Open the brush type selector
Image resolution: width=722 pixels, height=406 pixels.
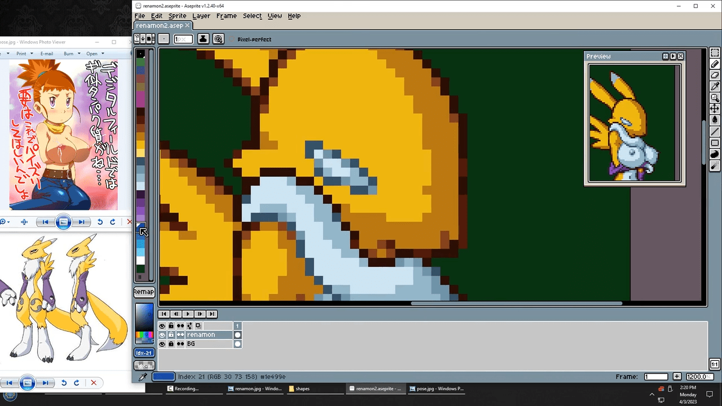163,39
